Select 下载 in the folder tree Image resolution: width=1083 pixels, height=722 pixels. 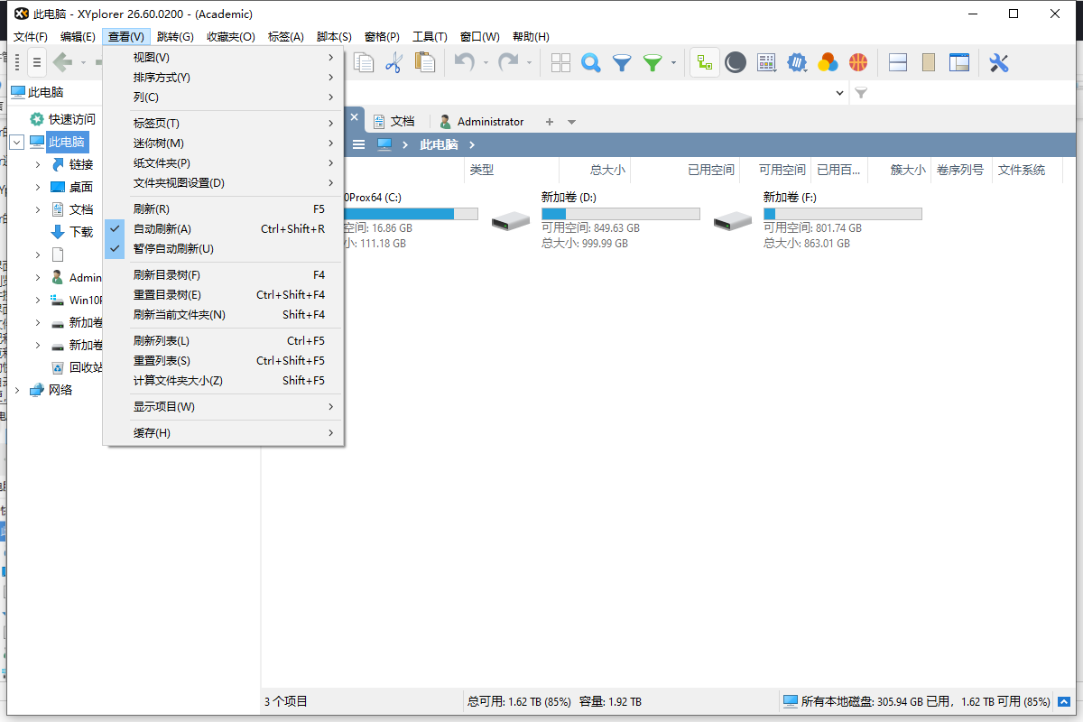[81, 232]
